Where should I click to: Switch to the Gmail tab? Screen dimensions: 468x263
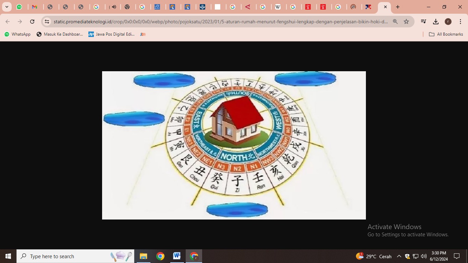click(x=35, y=7)
